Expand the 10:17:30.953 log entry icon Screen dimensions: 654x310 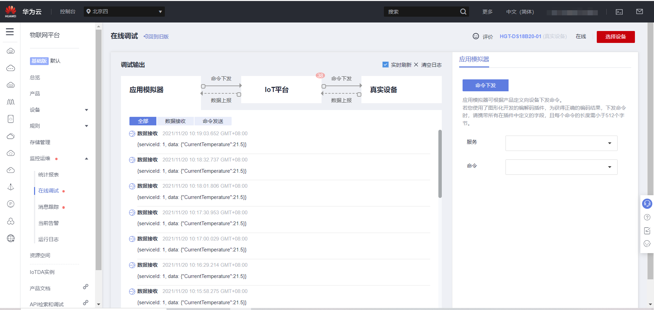coord(132,213)
